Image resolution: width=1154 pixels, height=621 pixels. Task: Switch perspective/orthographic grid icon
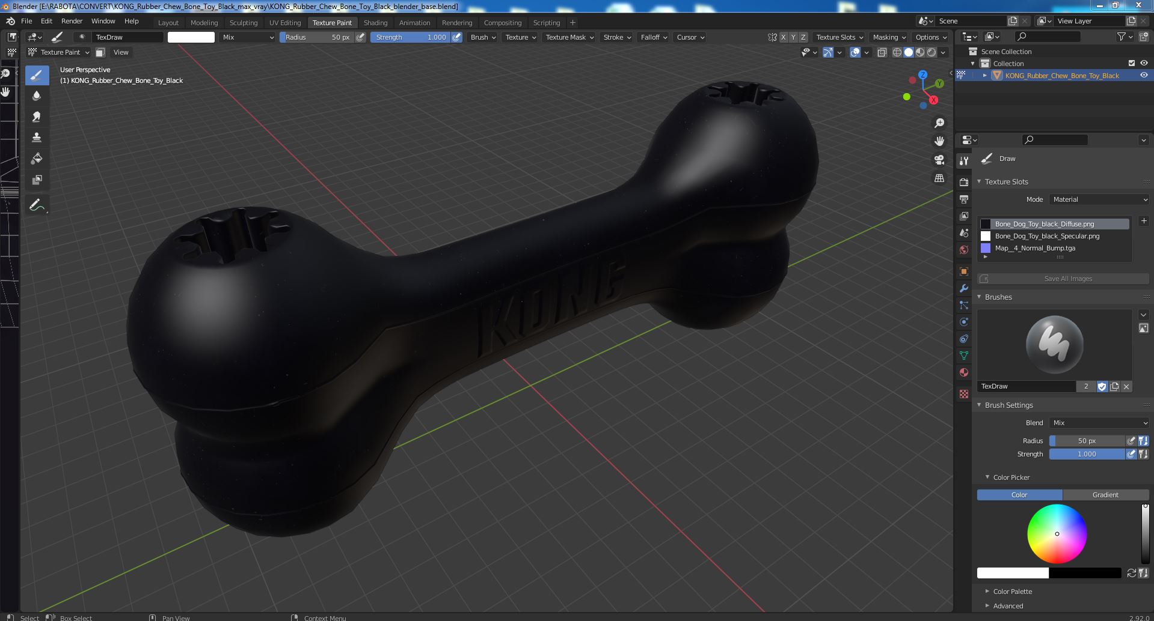pos(939,178)
